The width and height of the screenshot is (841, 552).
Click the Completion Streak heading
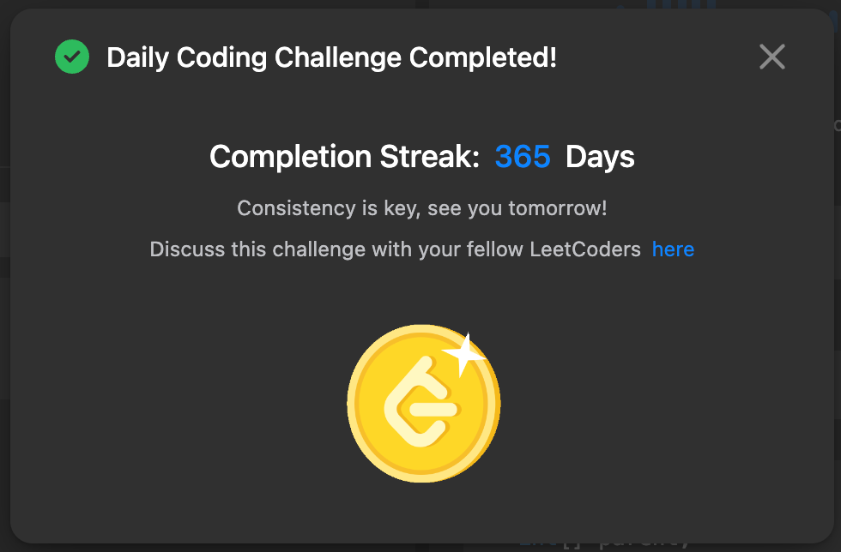(x=343, y=157)
